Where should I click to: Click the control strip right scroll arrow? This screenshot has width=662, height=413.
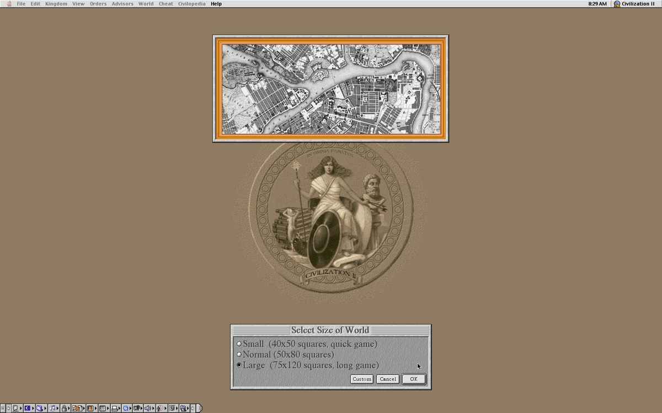[x=193, y=408]
